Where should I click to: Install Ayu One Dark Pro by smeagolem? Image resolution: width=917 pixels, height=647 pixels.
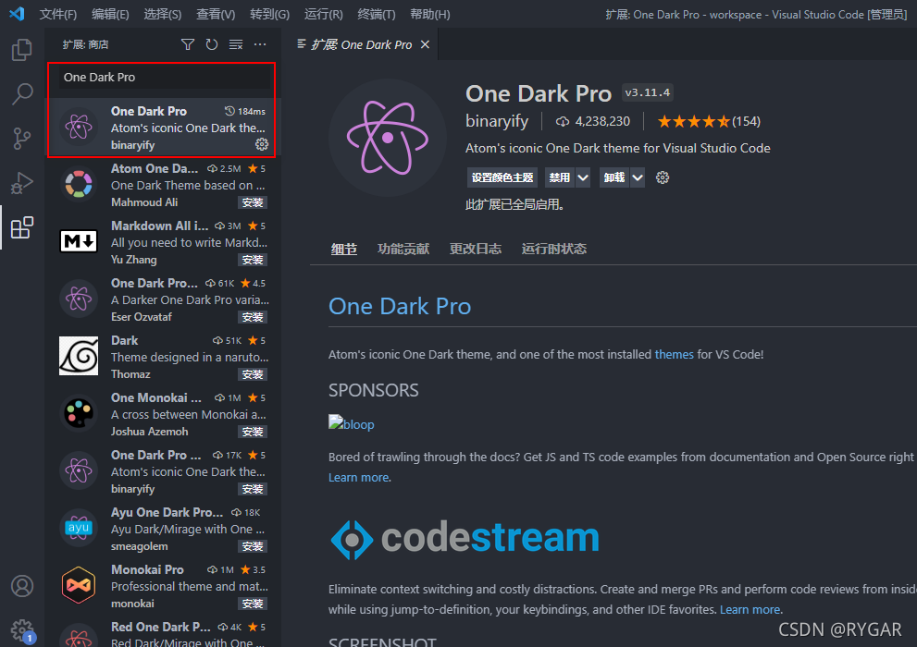(253, 546)
